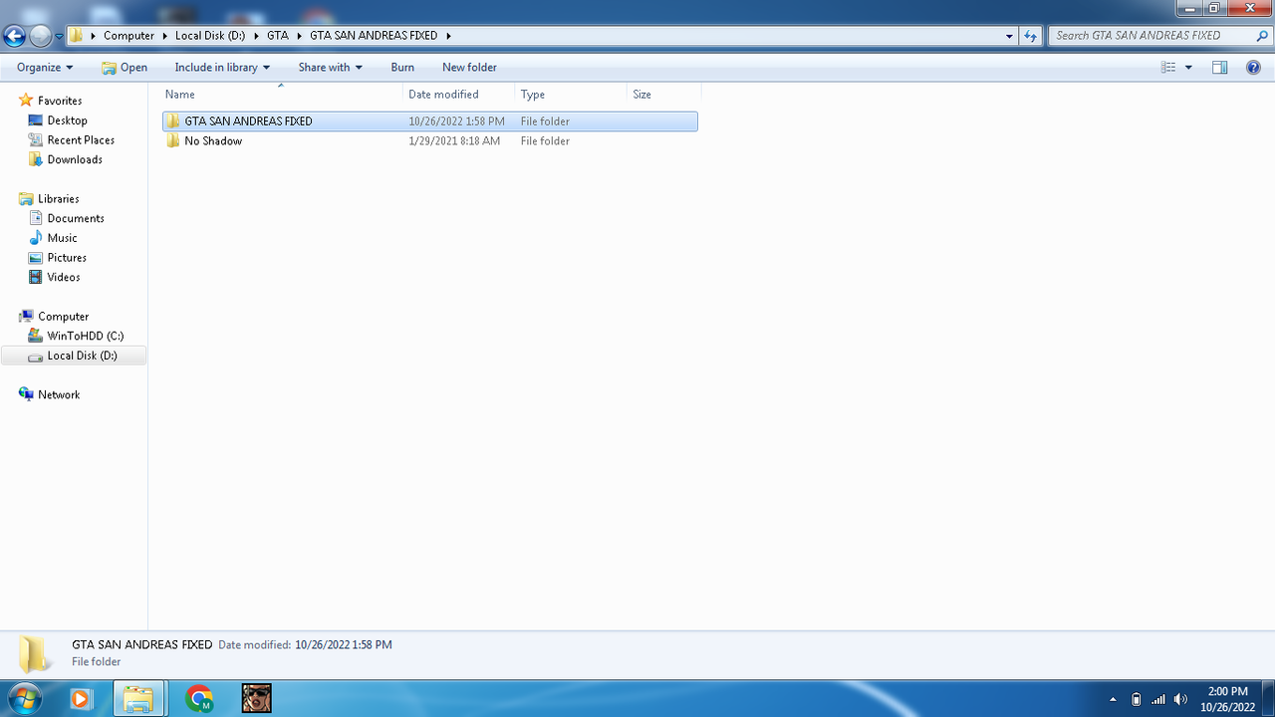Expand arrow after GTA SAN ANDREAS FIXED breadcrumb
1275x717 pixels.
click(448, 36)
